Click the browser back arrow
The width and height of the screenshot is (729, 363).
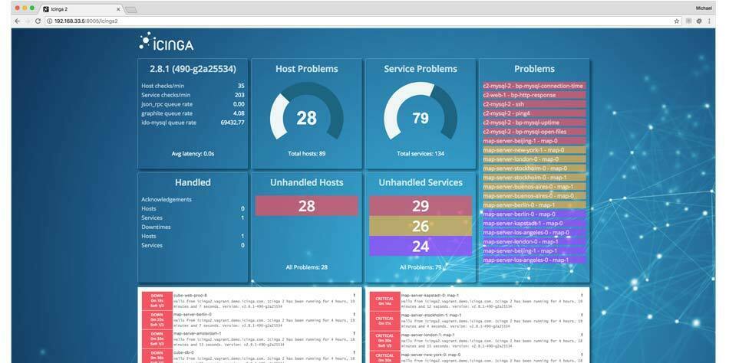(17, 21)
